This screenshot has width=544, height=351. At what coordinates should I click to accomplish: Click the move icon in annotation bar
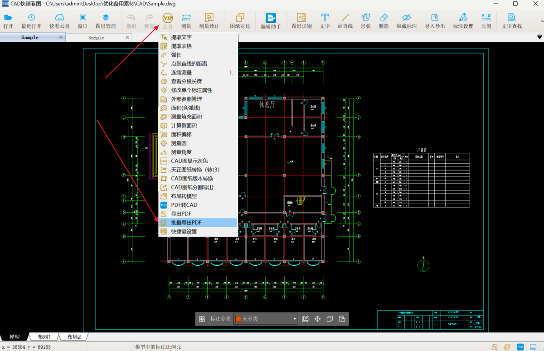click(317, 319)
